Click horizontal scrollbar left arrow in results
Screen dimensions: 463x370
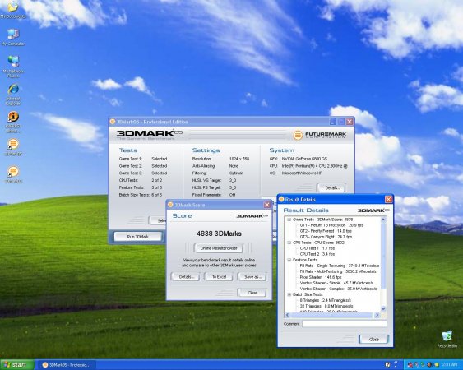tap(288, 315)
